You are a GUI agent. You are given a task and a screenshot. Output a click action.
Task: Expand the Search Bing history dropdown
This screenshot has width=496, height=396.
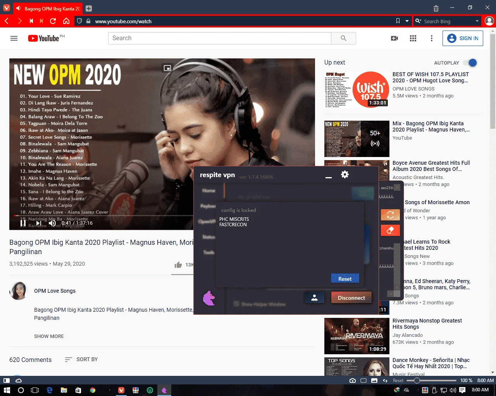point(477,21)
